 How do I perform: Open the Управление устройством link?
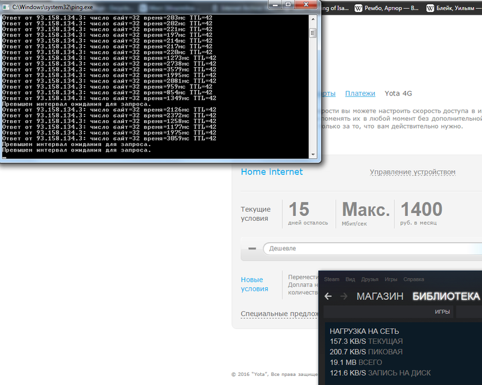pyautogui.click(x=412, y=172)
